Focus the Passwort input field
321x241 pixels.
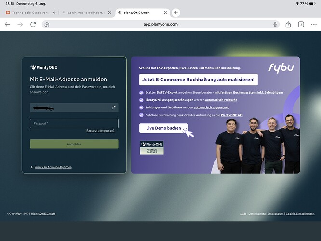[74, 123]
